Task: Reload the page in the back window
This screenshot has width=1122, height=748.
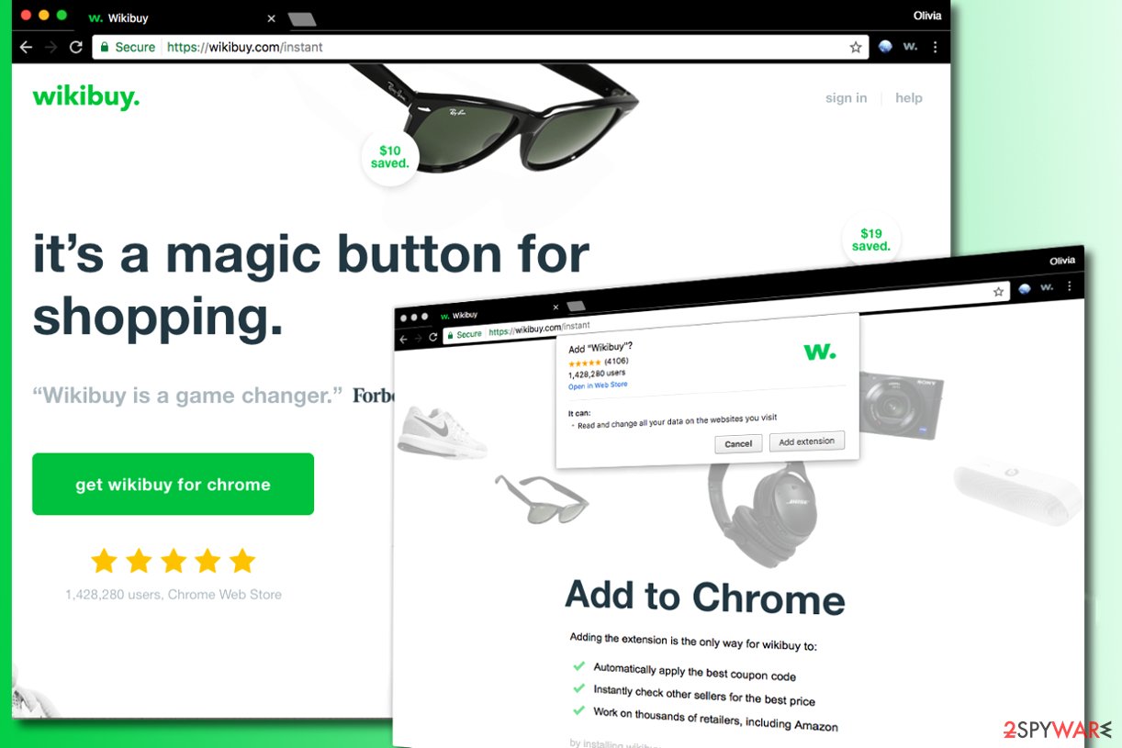Action: tap(76, 47)
